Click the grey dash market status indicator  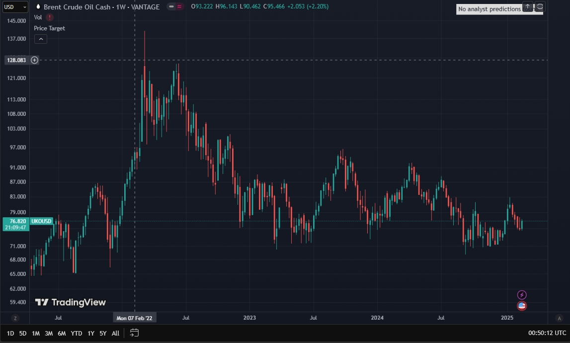(x=171, y=6)
